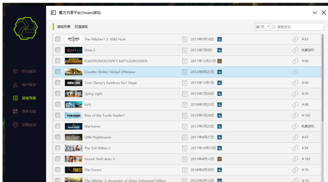Image resolution: width=328 pixels, height=182 pixels.
Task: Click the thumbs-up icon for Counter-Strike
Action: click(219, 72)
